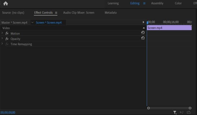Open the Metadata tab
The height and width of the screenshot is (115, 197).
pyautogui.click(x=111, y=12)
